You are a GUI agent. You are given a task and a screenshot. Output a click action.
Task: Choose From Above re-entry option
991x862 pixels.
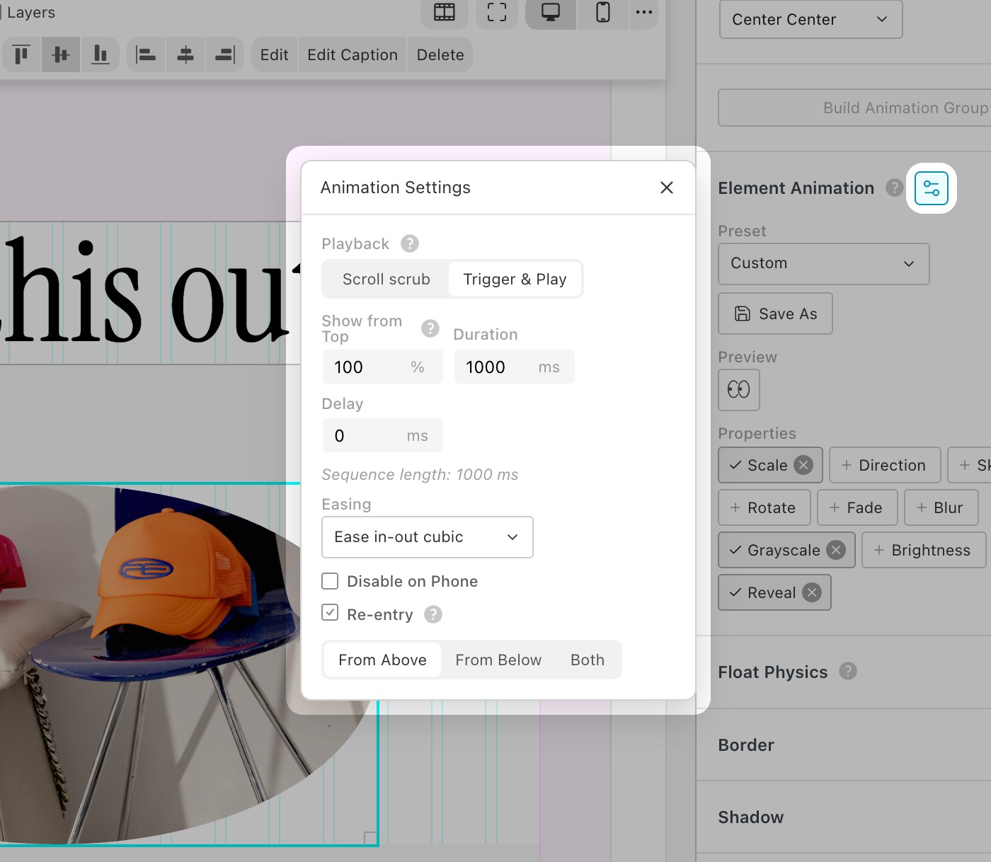click(x=382, y=660)
